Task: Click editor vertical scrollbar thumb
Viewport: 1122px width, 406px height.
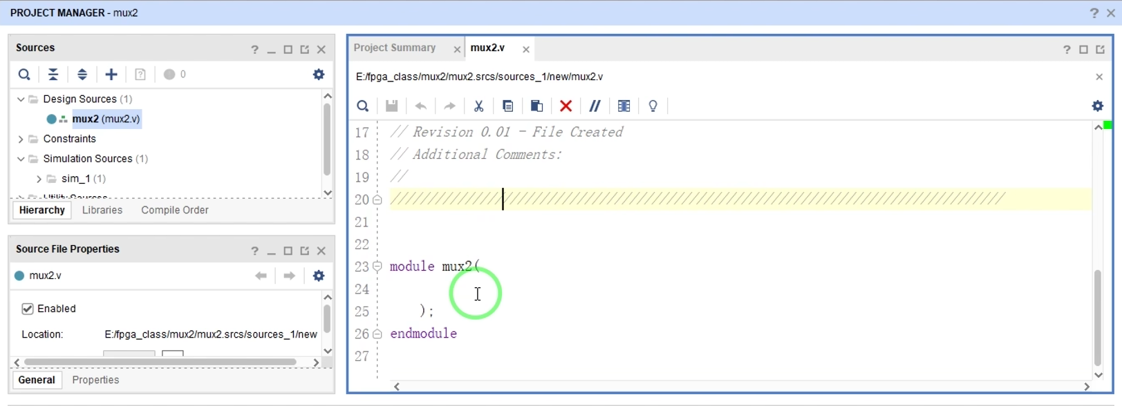Action: 1098,318
